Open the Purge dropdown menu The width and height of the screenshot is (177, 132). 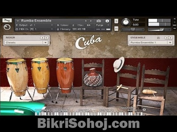point(102,25)
